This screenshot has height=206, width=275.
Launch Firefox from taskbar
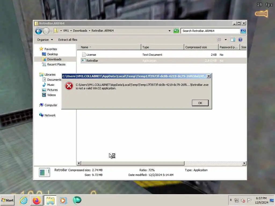pos(37,200)
